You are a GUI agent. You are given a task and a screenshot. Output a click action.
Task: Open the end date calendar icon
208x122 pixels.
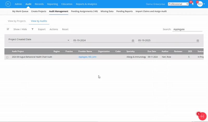(x=198, y=41)
